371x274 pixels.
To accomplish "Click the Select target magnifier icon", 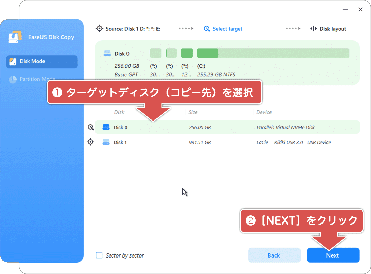I will coord(206,29).
